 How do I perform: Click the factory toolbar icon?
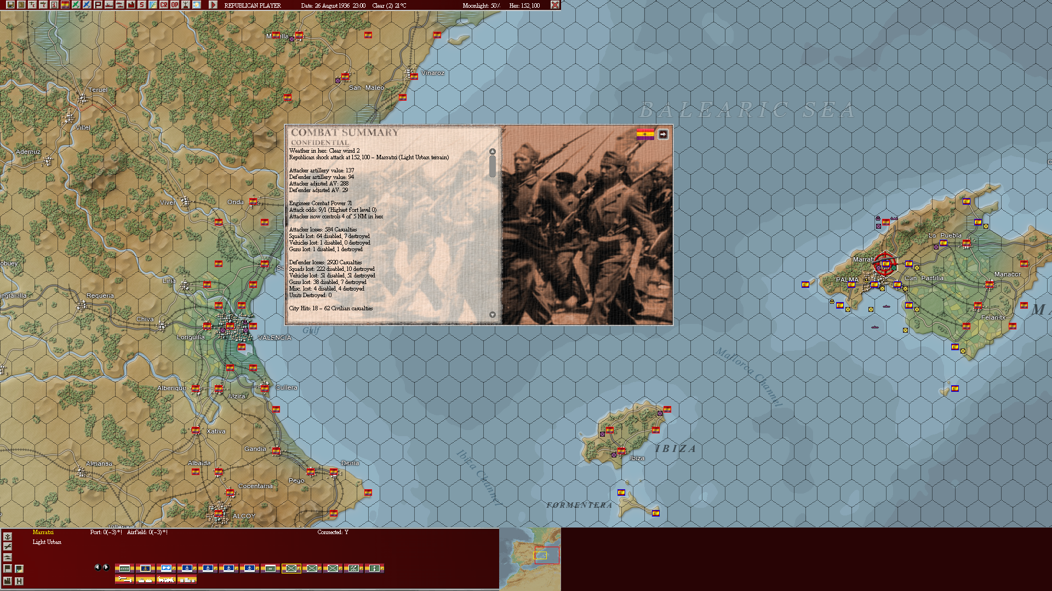pos(130,4)
